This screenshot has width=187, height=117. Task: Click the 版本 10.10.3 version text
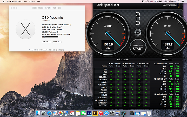point(46,21)
